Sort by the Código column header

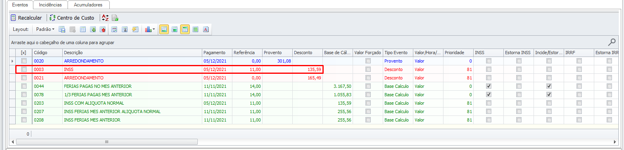[47, 53]
